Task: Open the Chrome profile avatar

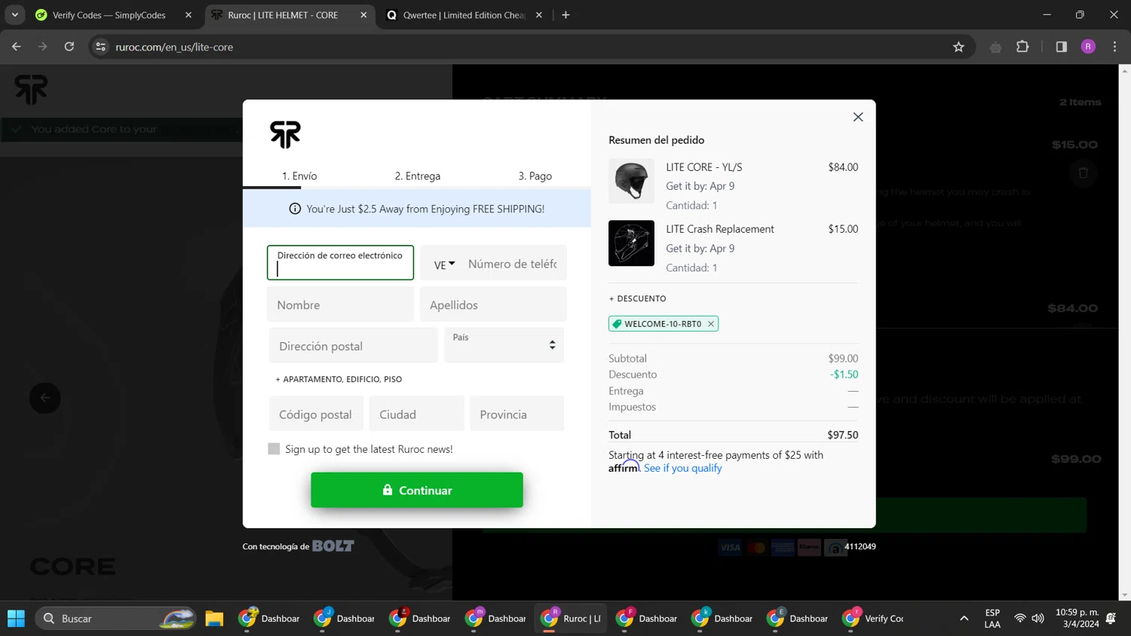Action: 1088,47
